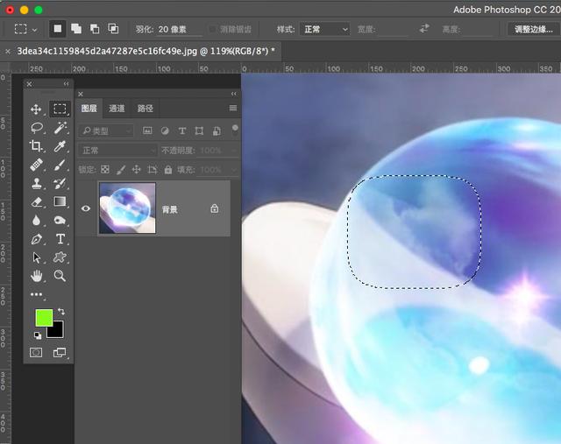The width and height of the screenshot is (561, 444).
Task: Open the blend mode 正常 dropdown
Action: [x=117, y=151]
